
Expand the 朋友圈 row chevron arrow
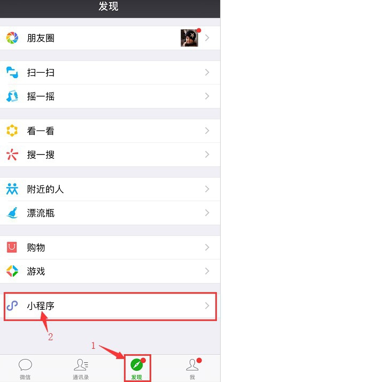(x=207, y=38)
